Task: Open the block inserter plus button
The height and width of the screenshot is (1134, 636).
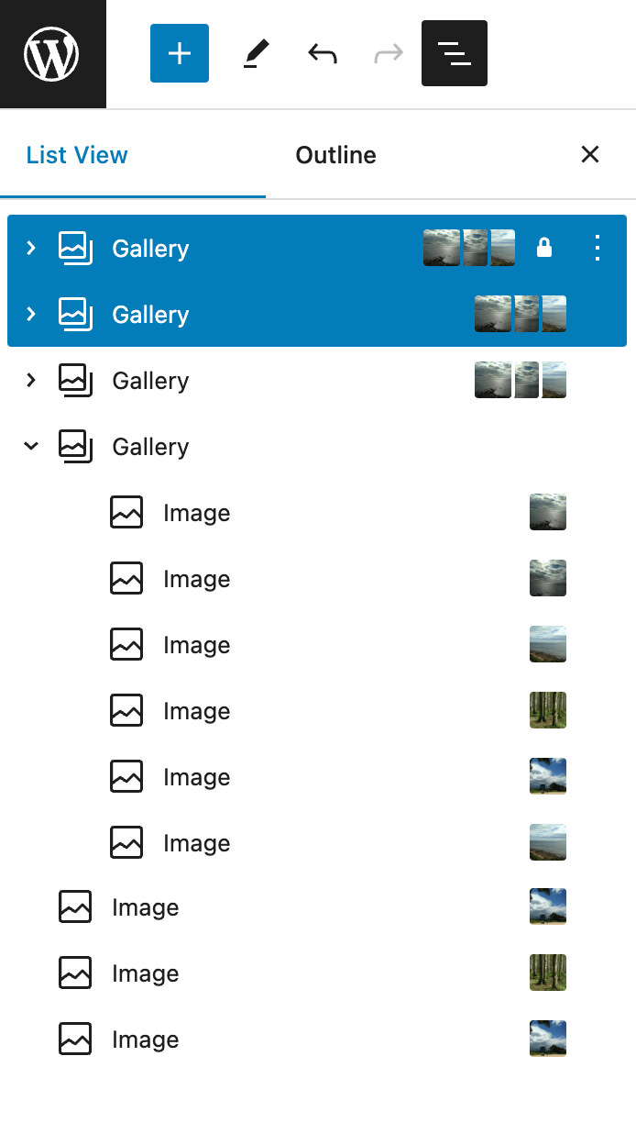Action: pyautogui.click(x=180, y=53)
